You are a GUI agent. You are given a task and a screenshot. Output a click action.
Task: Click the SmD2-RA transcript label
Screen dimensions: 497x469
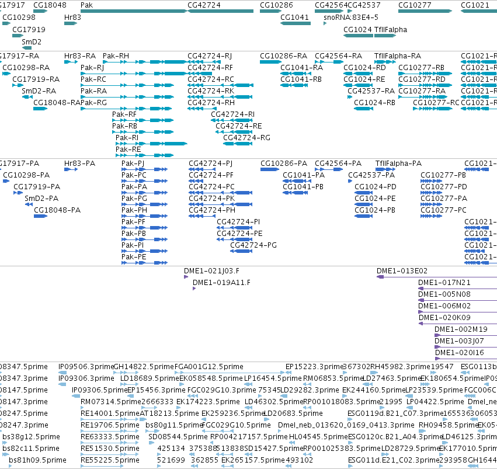click(x=39, y=91)
